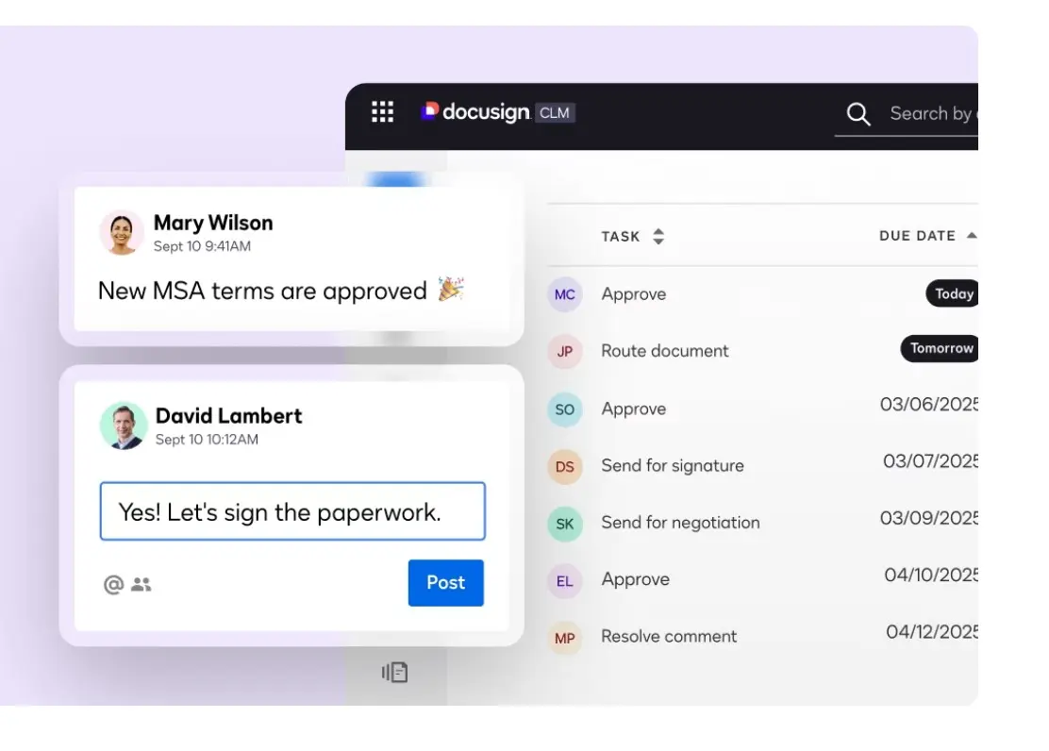
Task: Open the app launcher grid icon
Action: pos(382,112)
